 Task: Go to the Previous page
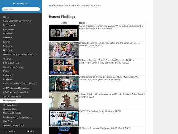pyautogui.click(x=11, y=131)
